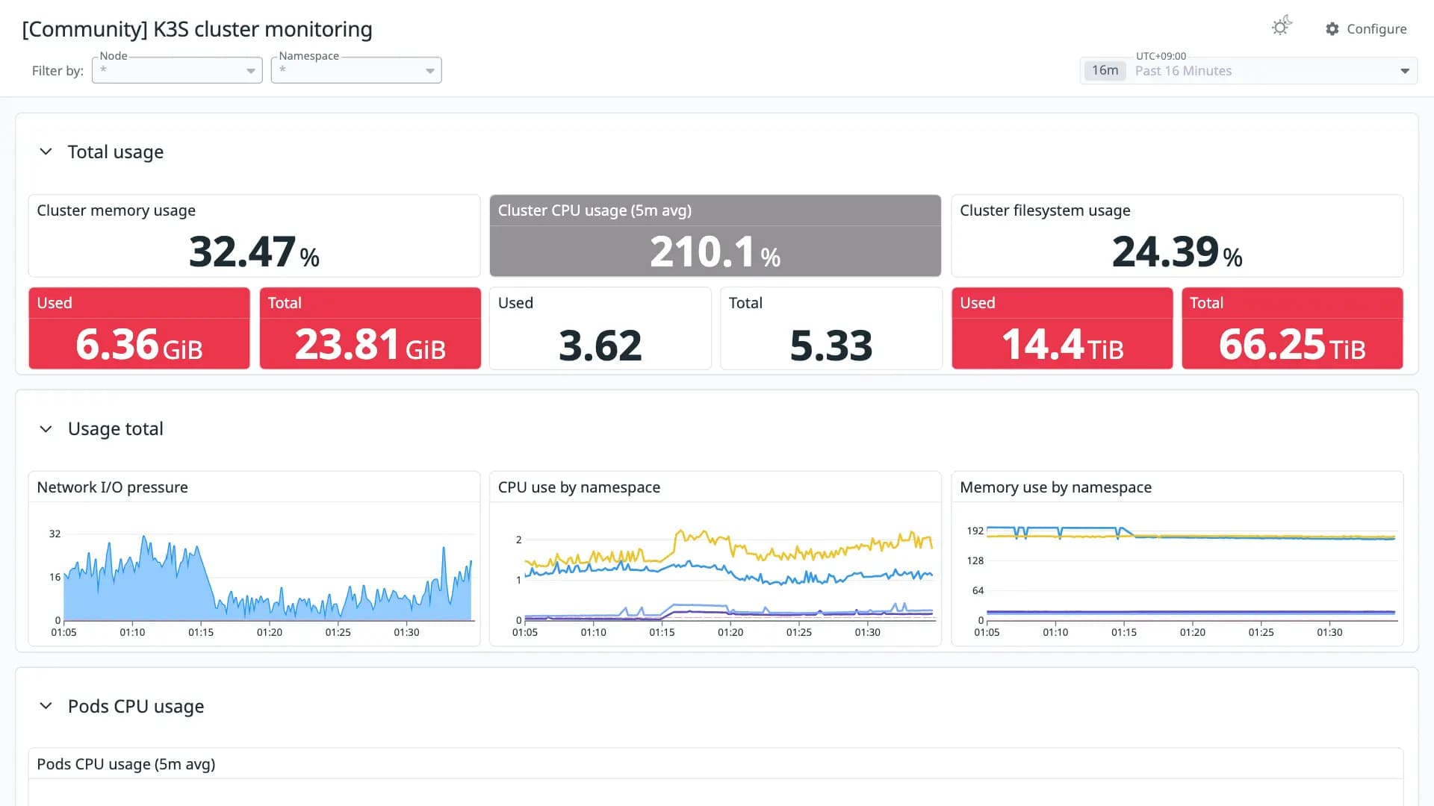1434x806 pixels.
Task: Select the Cluster memory usage 32.47% widget
Action: coord(254,236)
